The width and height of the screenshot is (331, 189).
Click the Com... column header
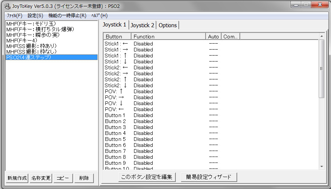pos(230,37)
